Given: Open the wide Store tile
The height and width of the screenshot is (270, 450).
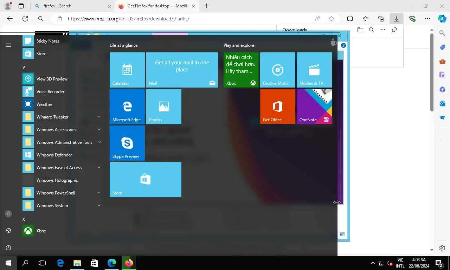Looking at the screenshot, I should coord(146,180).
